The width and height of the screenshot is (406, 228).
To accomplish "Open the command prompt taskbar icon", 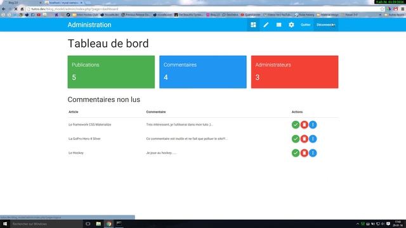I will (x=119, y=224).
